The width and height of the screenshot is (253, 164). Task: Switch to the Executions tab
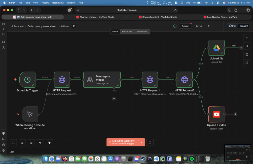pyautogui.click(x=127, y=31)
